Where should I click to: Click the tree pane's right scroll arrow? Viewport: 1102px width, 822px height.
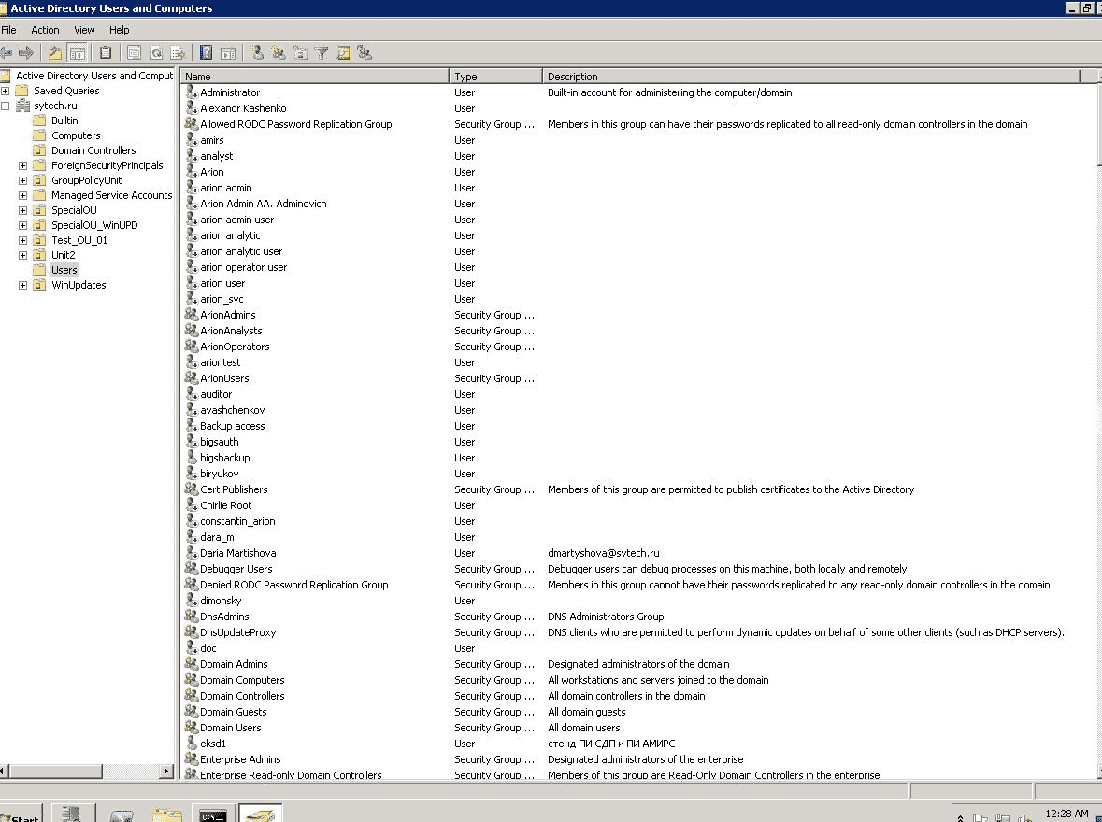tap(166, 771)
